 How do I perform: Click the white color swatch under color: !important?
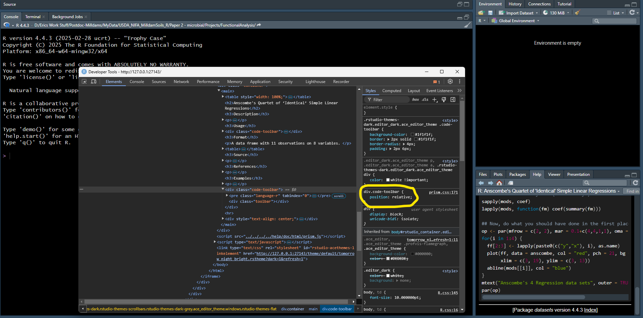pos(388,180)
